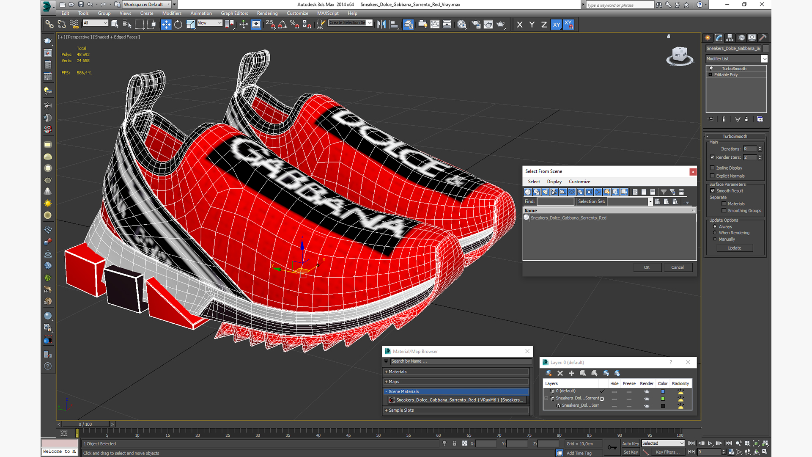
Task: Click Add Selected Objects plus icon in Layer dialog
Action: pyautogui.click(x=571, y=373)
